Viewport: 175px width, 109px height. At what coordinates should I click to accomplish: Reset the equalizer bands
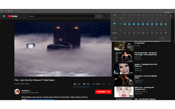point(162,38)
